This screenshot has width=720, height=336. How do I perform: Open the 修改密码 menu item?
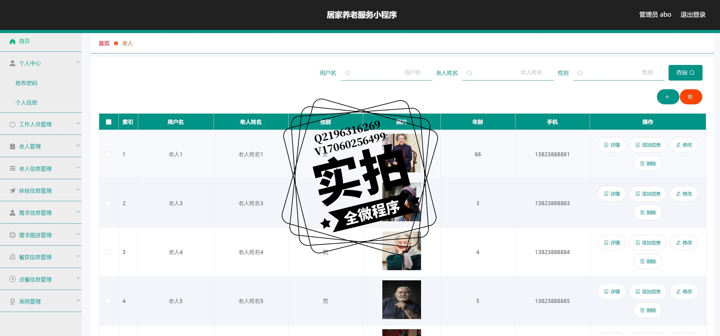[x=26, y=83]
